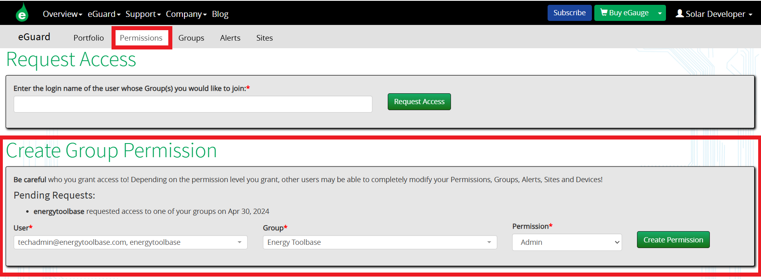The image size is (761, 279).
Task: Click the eGuard section title in subnav
Action: 34,37
